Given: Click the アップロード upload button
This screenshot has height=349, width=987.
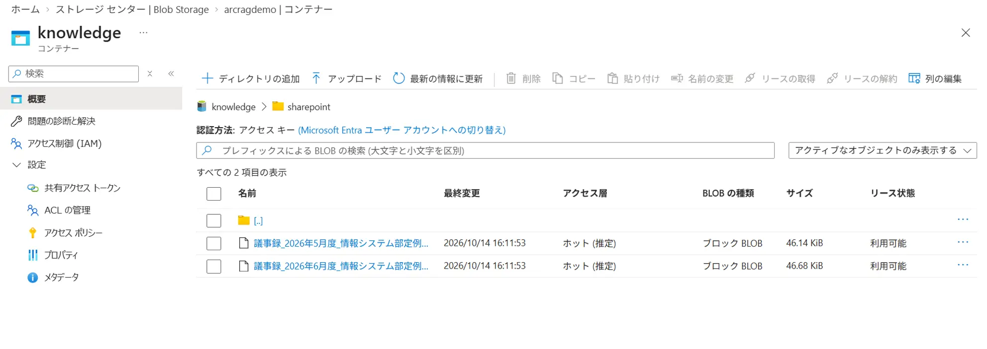Looking at the screenshot, I should (x=347, y=78).
